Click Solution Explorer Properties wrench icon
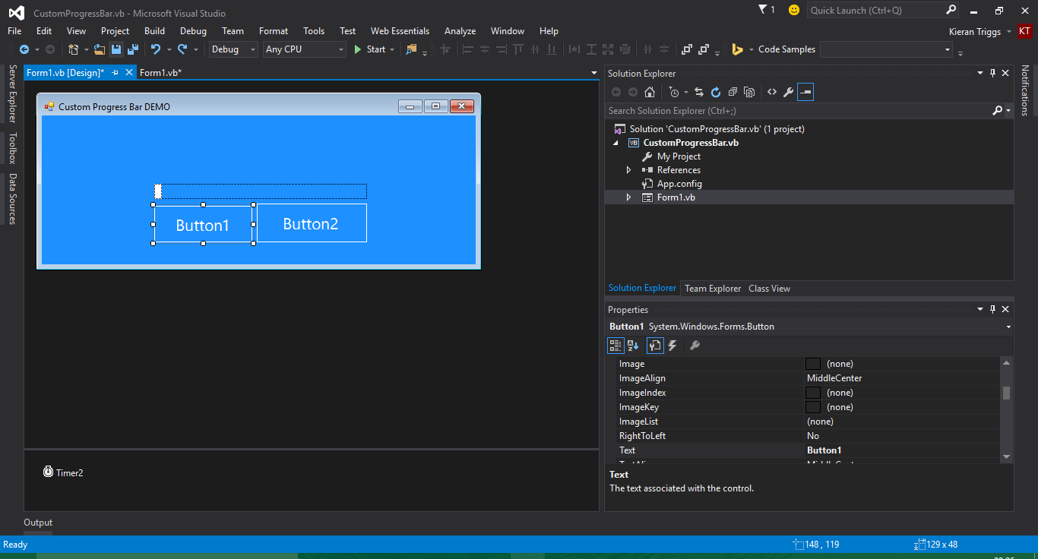1038x559 pixels. [789, 92]
